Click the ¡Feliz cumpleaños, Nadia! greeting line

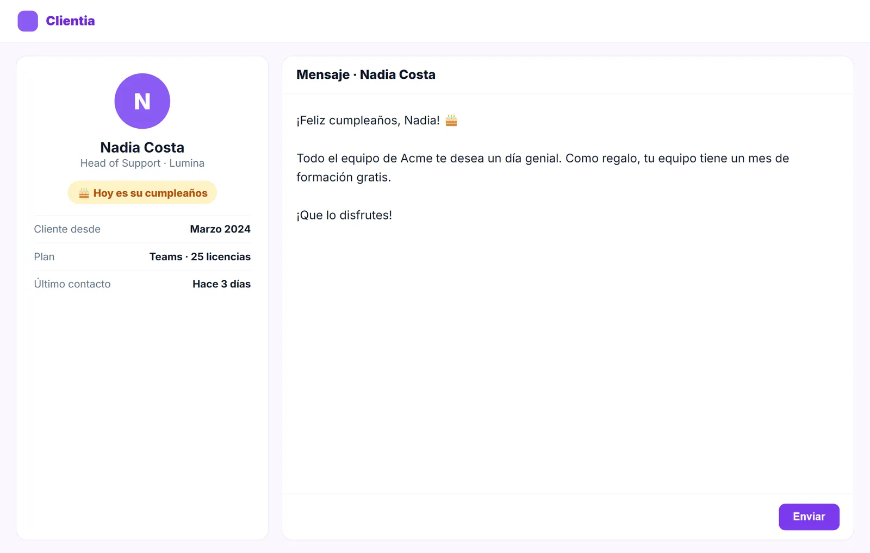click(368, 121)
